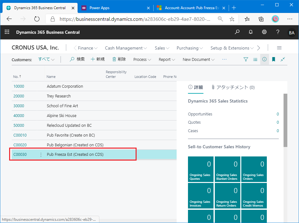
Task: Click the search magnifier in Business Central header
Action: click(x=237, y=32)
